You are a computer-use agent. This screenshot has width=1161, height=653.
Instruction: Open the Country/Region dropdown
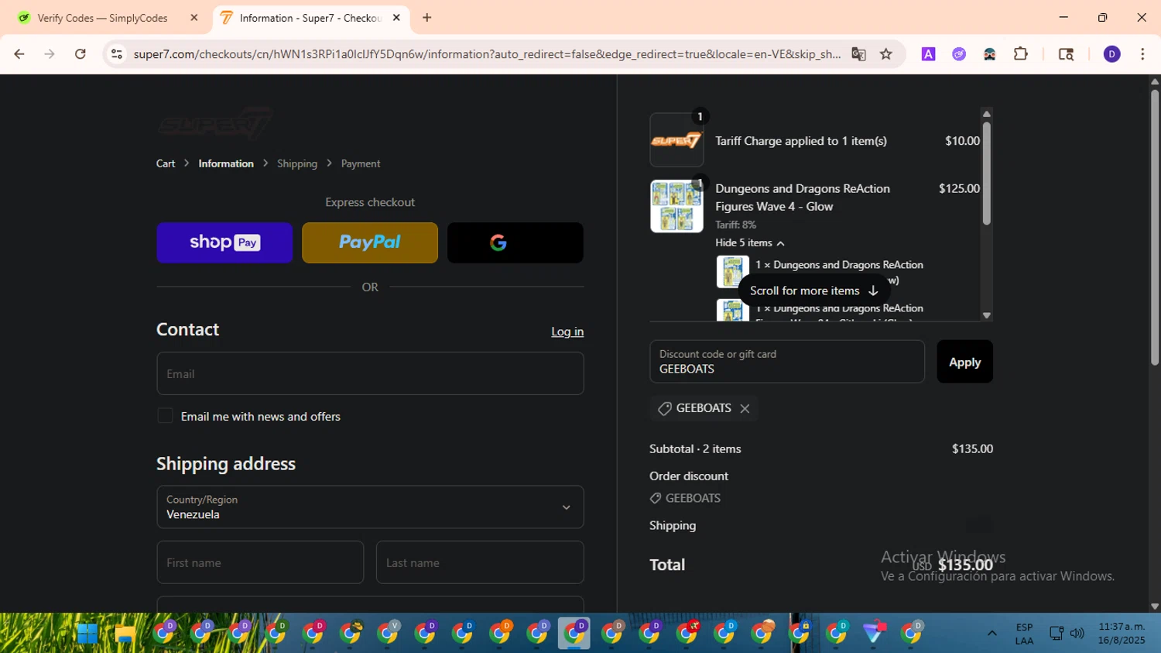pyautogui.click(x=370, y=507)
